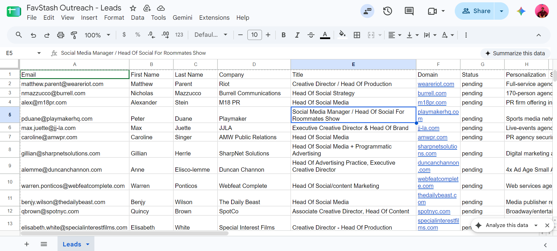Viewport: 557px width, 251px height.
Task: Open the all sheets list
Action: [44, 244]
